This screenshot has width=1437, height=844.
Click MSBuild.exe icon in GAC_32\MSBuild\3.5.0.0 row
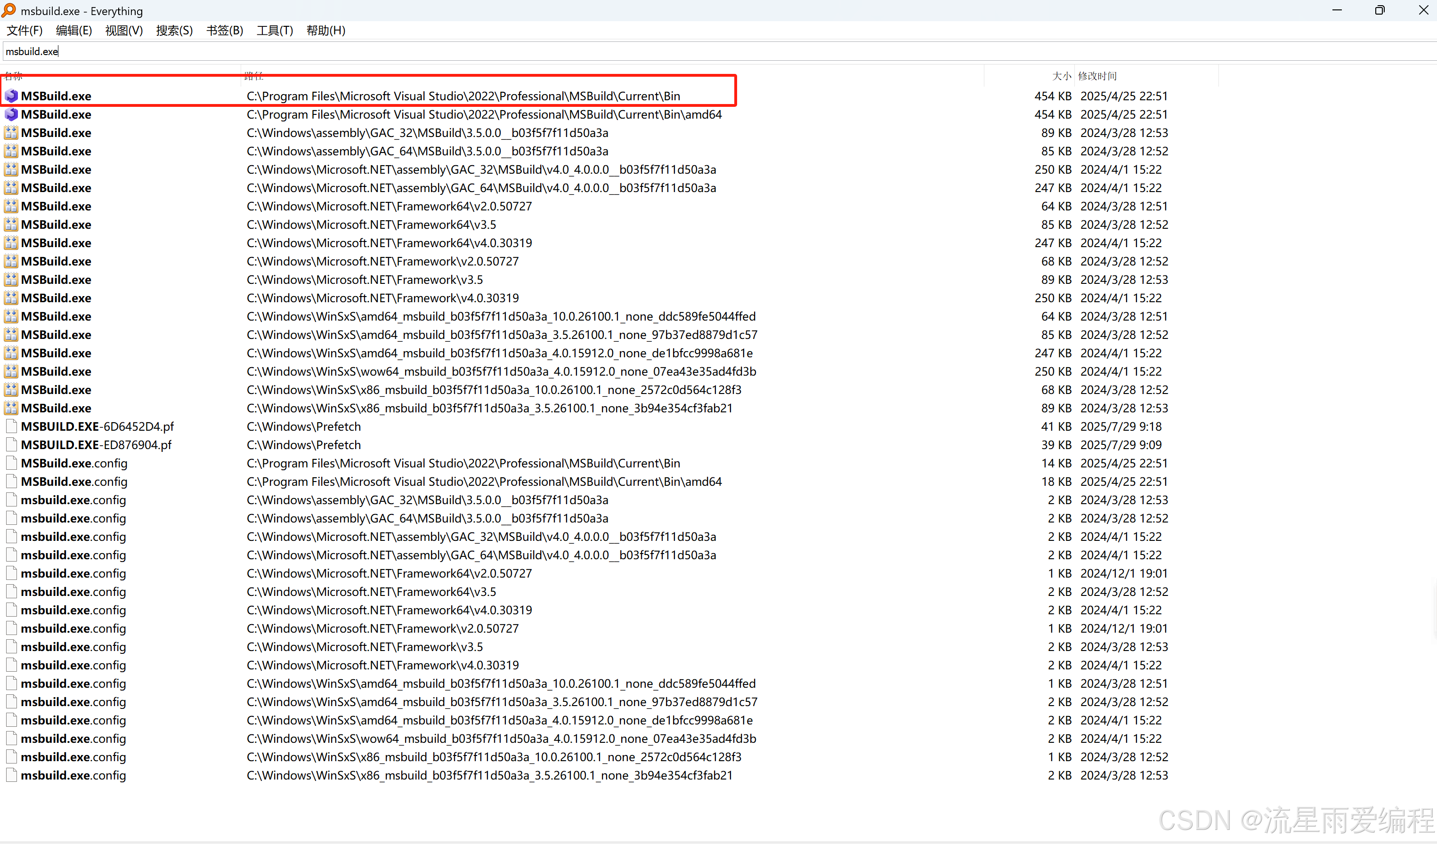click(11, 133)
